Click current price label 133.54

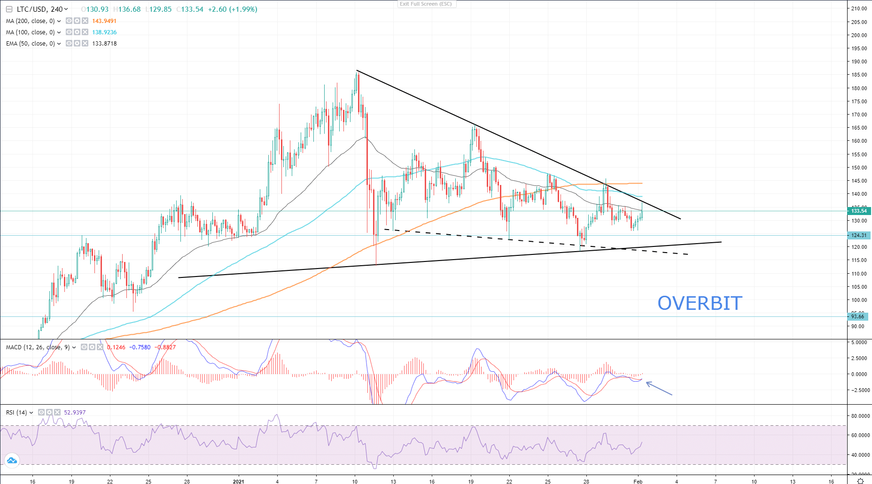pos(859,211)
